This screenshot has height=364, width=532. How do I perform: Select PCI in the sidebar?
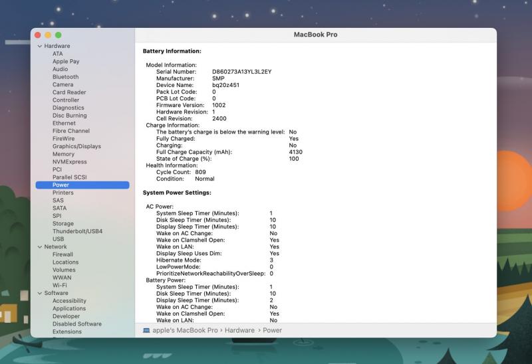tap(57, 169)
